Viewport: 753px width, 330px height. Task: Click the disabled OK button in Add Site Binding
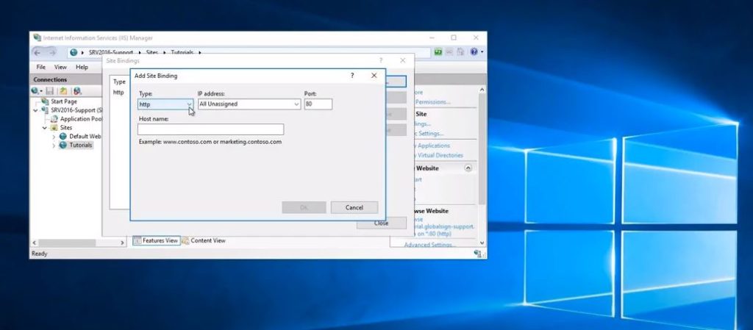304,208
